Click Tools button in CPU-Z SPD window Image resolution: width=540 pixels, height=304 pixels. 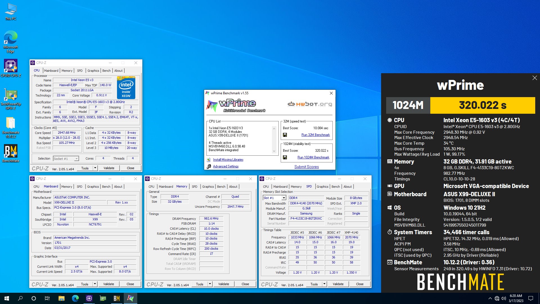click(314, 284)
